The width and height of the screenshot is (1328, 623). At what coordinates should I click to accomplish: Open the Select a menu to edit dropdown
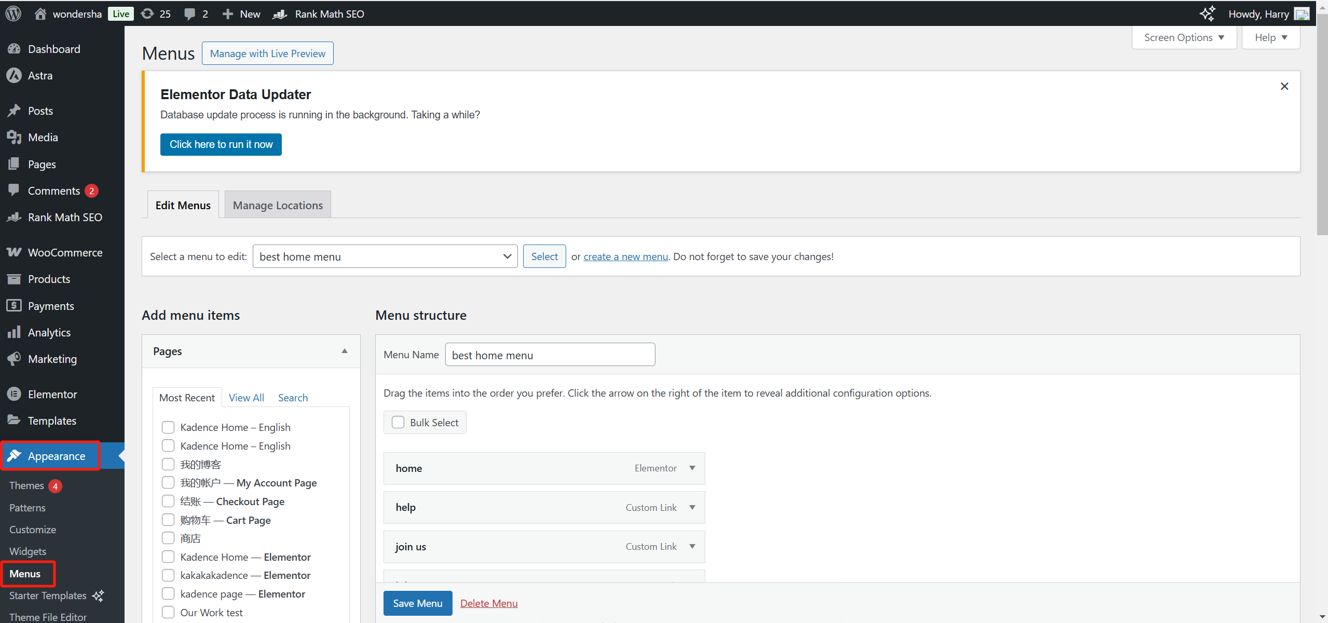[x=385, y=256]
